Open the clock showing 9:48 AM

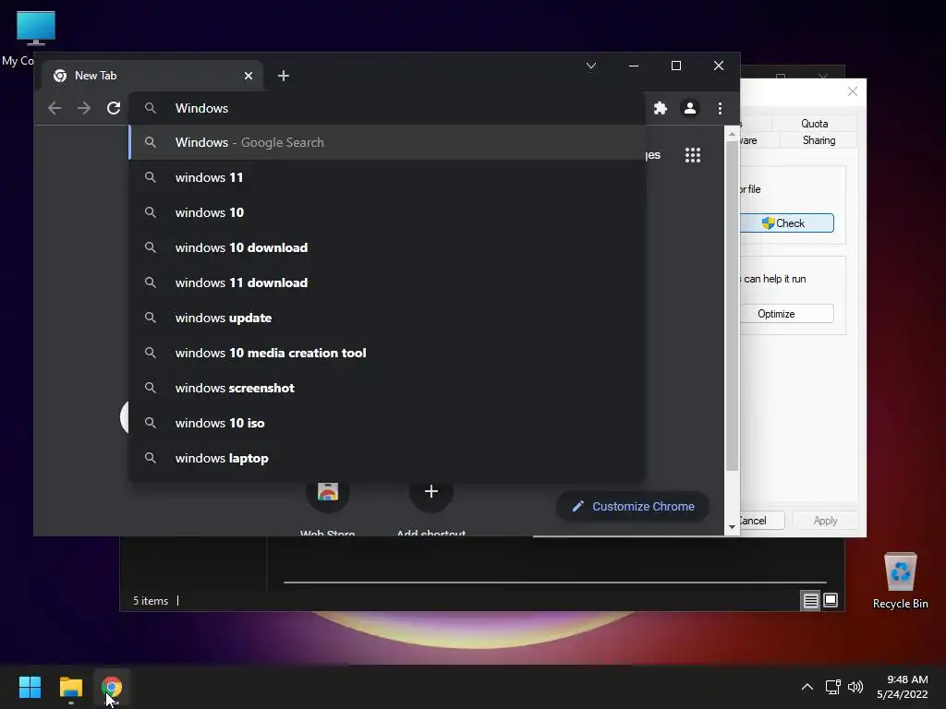pos(902,687)
